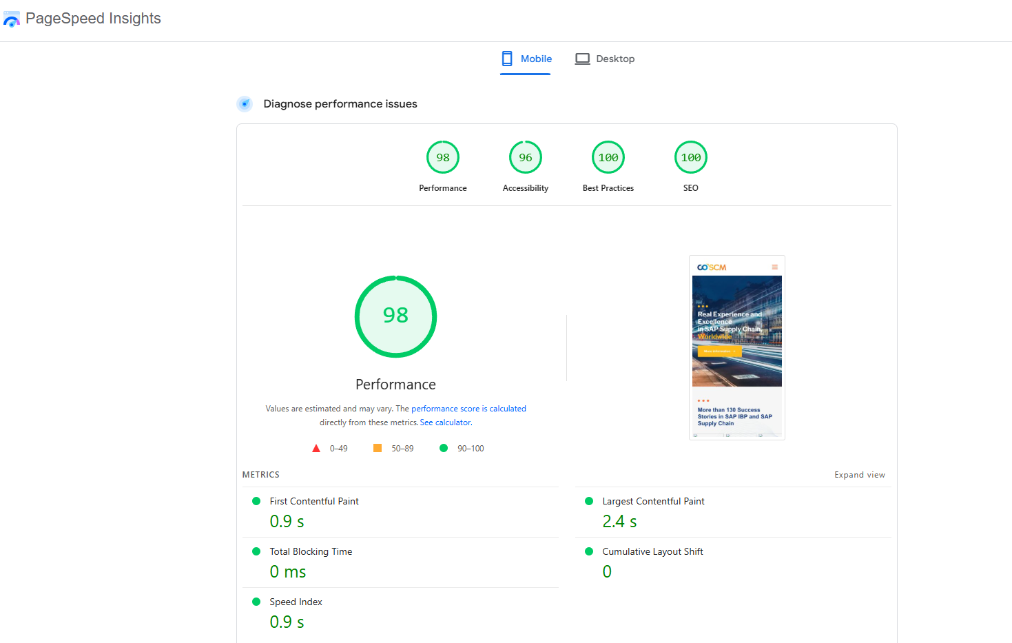
Task: Click the Largest Contentful Paint value 2.4 s
Action: click(619, 522)
